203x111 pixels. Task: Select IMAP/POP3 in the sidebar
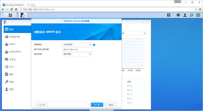pos(15,52)
